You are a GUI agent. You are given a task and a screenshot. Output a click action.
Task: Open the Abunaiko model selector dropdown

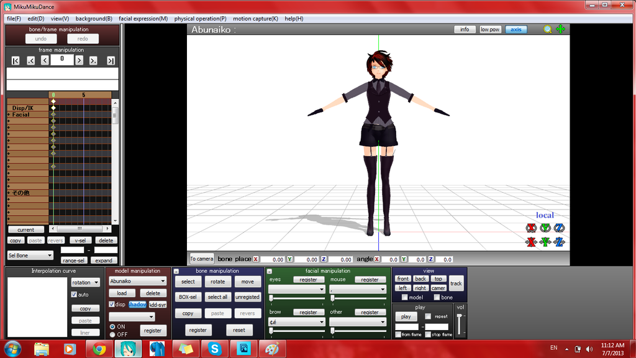[x=137, y=281]
